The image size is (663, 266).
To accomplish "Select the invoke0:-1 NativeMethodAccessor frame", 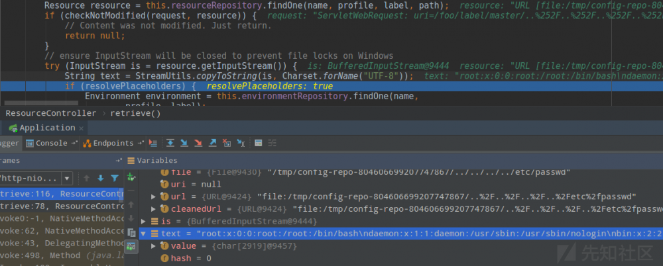I will tap(62, 219).
